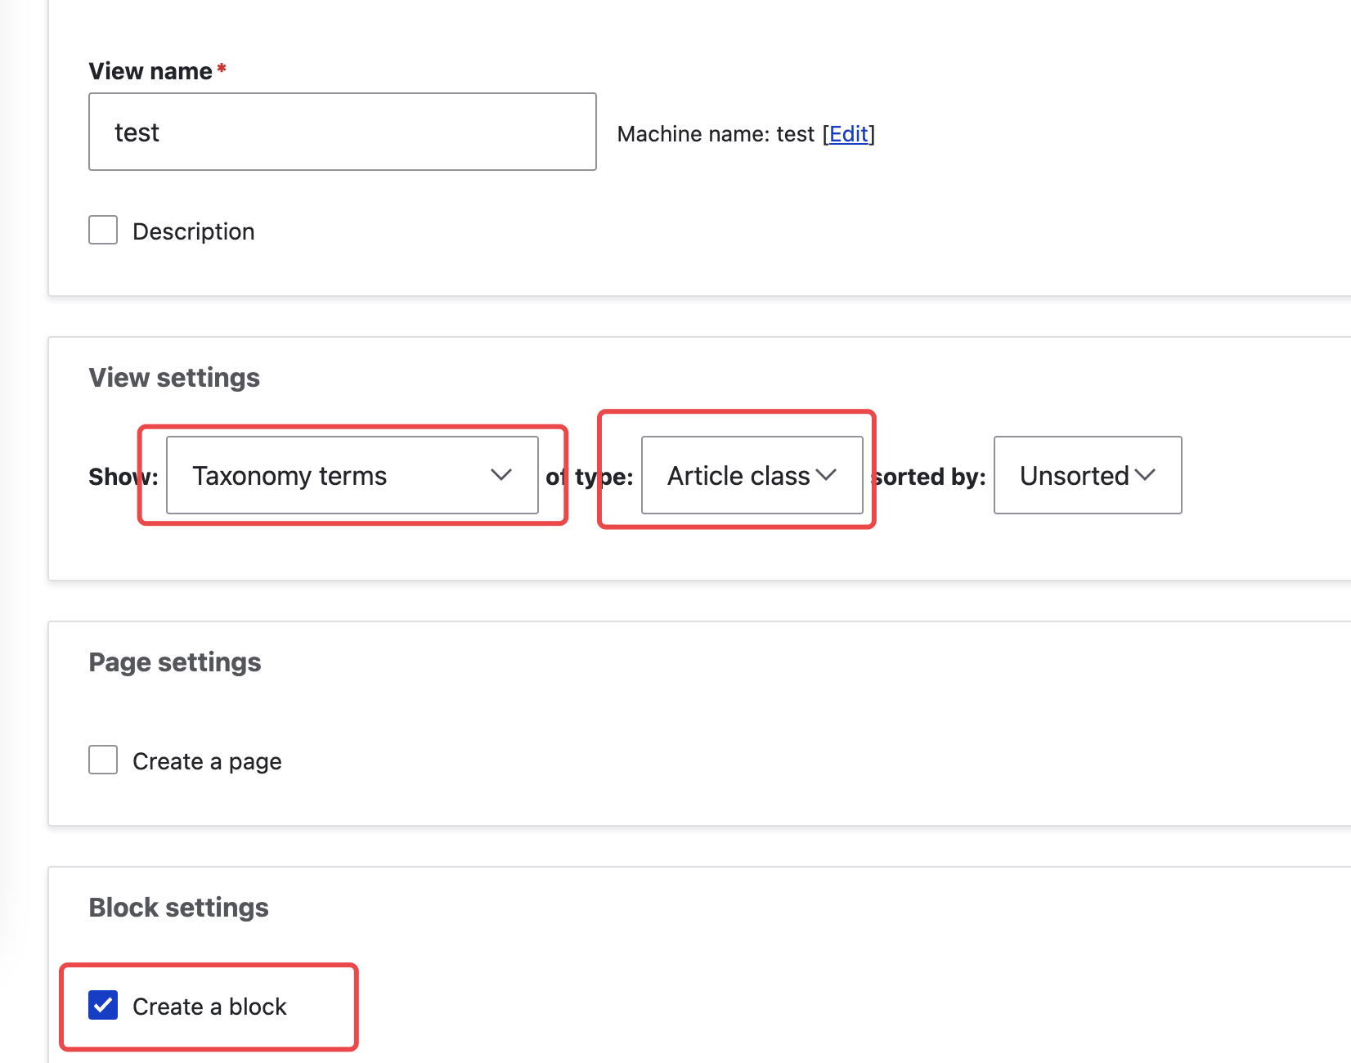Click the Description label text
This screenshot has width=1351, height=1063.
coord(193,231)
